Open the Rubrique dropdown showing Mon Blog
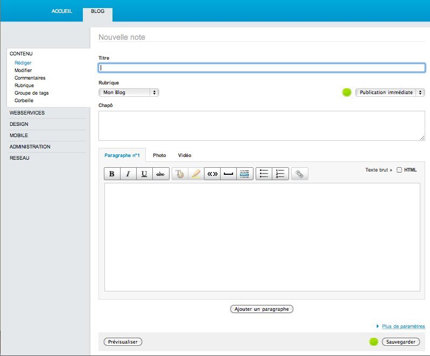430x356 pixels. click(x=129, y=92)
